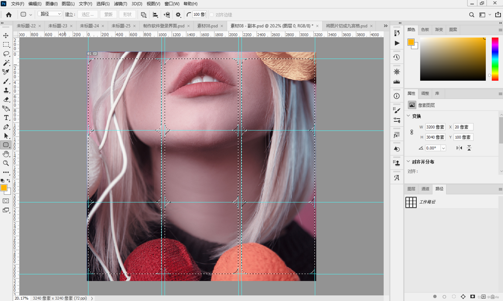The height and width of the screenshot is (301, 503).
Task: Select the Brush tool
Action: (x=6, y=81)
